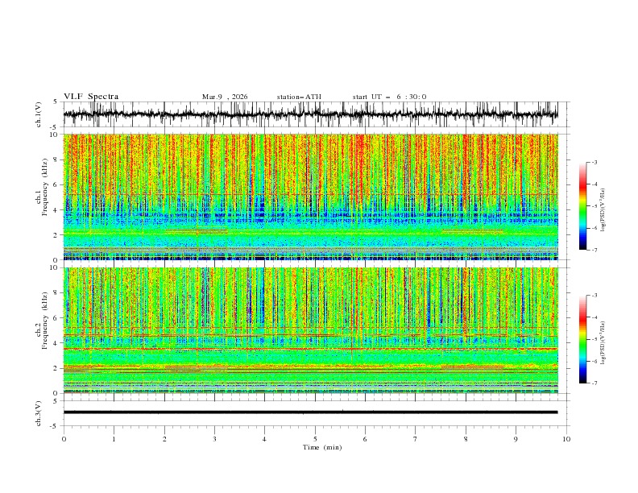Click the log(PSD) label of ch.1 color bar
The width and height of the screenshot is (638, 493).
pos(603,210)
